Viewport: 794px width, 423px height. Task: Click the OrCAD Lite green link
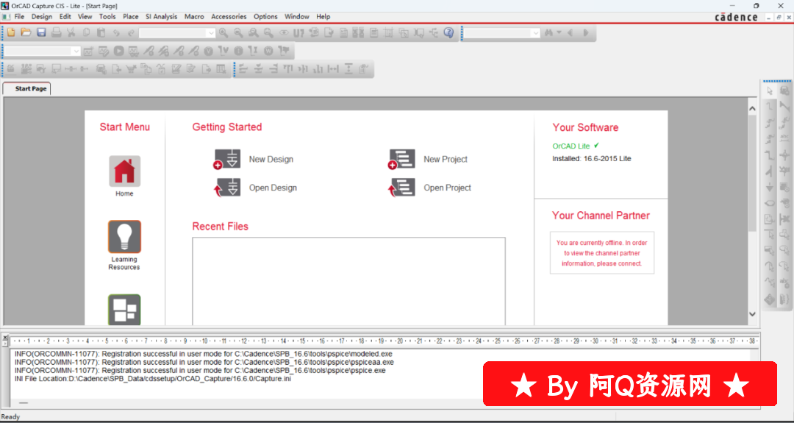[x=571, y=146]
